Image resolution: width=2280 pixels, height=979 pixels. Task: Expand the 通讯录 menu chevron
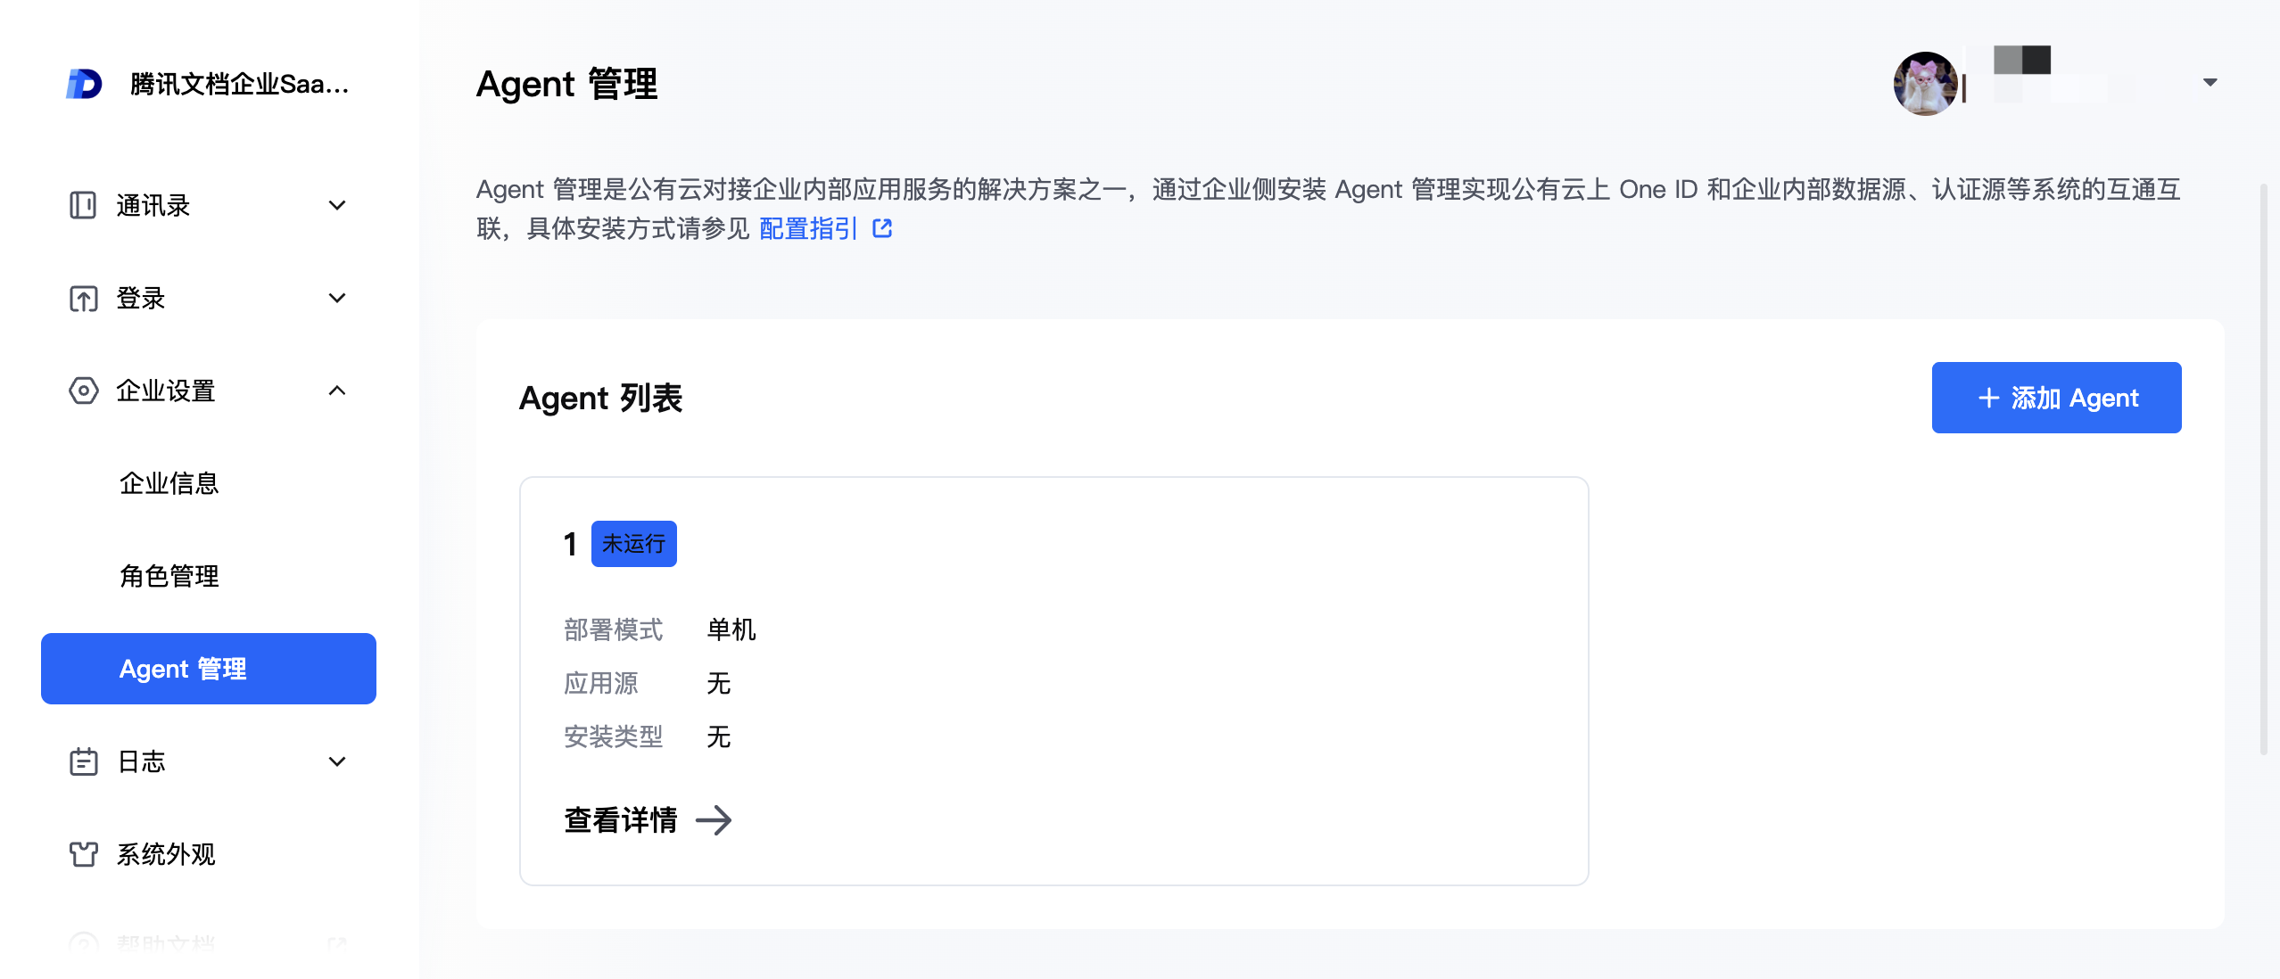pos(337,205)
